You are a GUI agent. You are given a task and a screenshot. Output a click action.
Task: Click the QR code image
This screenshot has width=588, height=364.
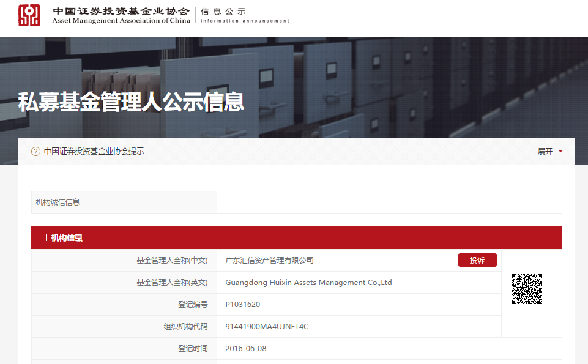(527, 289)
